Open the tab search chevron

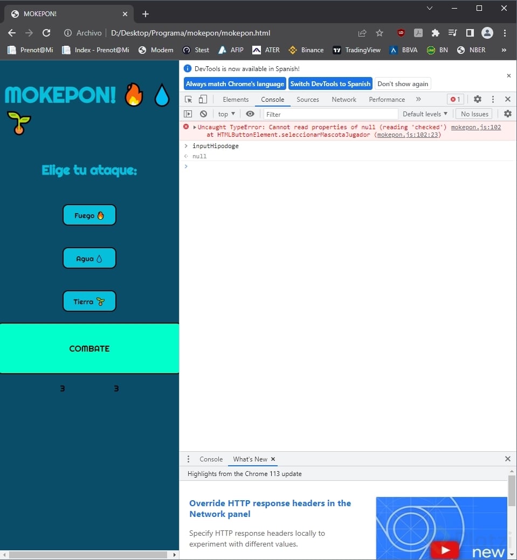coord(430,8)
